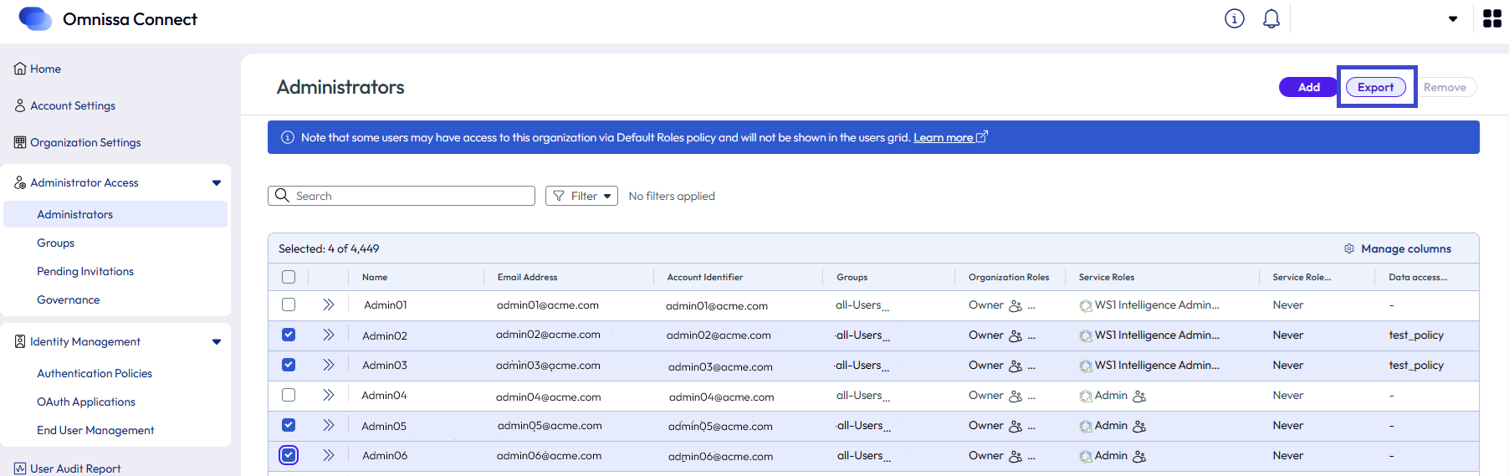This screenshot has width=1509, height=476.
Task: Expand the Admin05 row details chevron
Action: (329, 425)
